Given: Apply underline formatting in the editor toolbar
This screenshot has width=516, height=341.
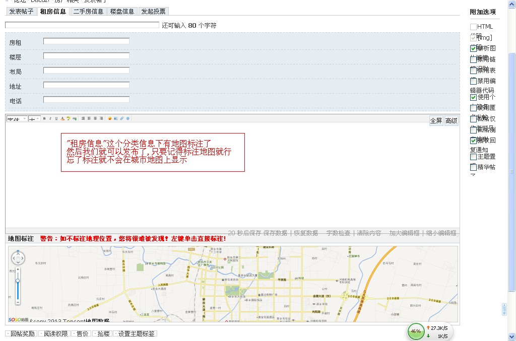Looking at the screenshot, I should [x=56, y=118].
